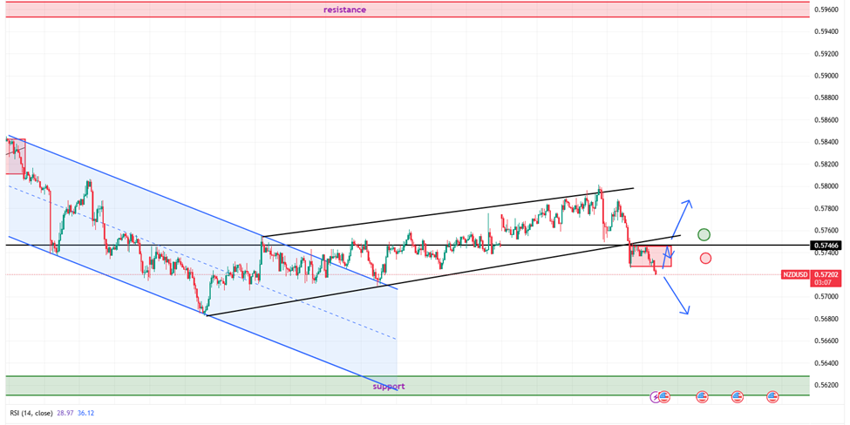Click the purple 'resistance' text label
Image resolution: width=850 pixels, height=425 pixels.
344,10
